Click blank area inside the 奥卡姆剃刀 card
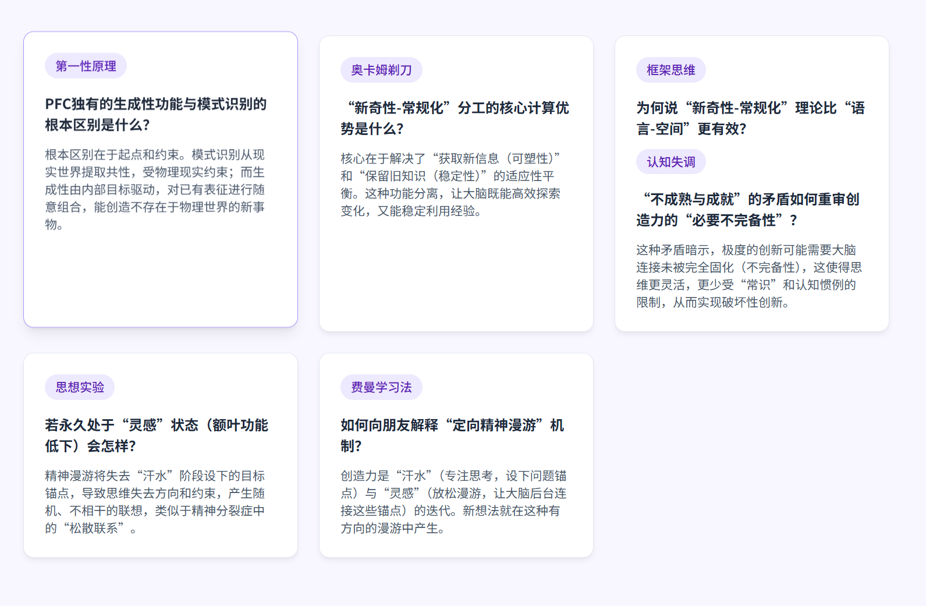The height and width of the screenshot is (606, 926). [x=456, y=274]
